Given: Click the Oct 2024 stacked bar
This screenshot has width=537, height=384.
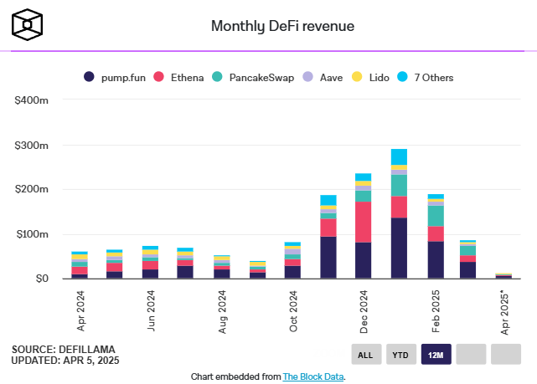Looking at the screenshot, I should coord(292,260).
